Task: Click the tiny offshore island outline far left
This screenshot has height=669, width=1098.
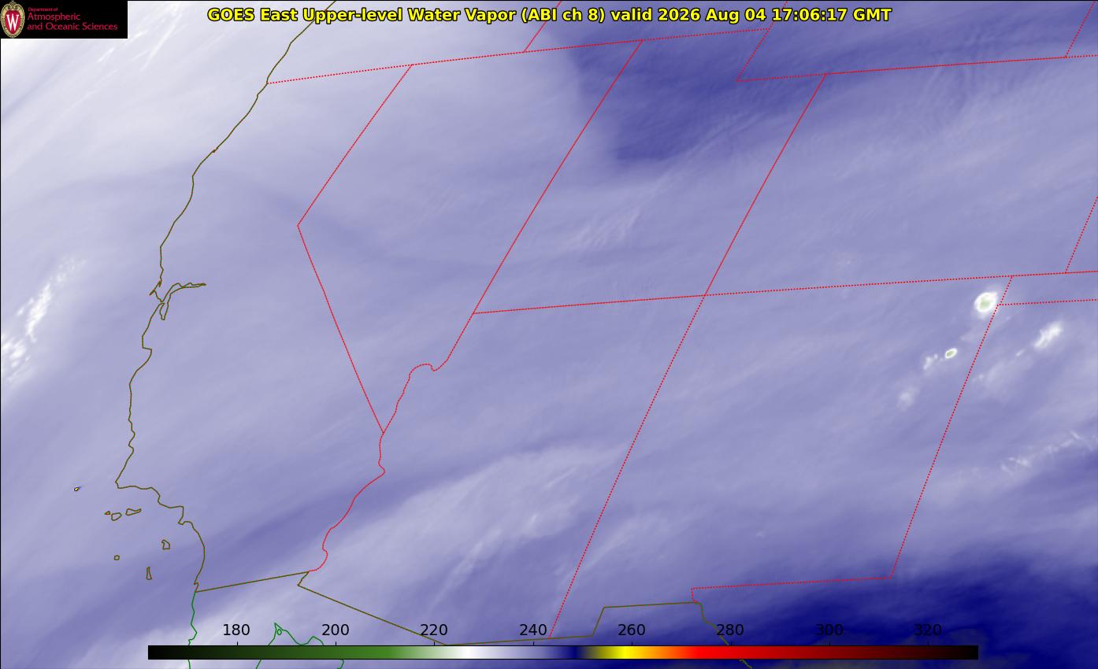Action: (x=77, y=489)
